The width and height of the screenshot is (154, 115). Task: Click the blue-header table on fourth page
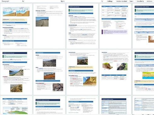pos(115,11)
